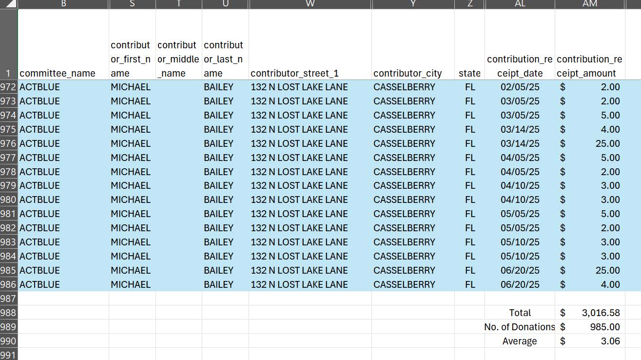
Task: Select empty cell in row 987
Action: (311, 299)
